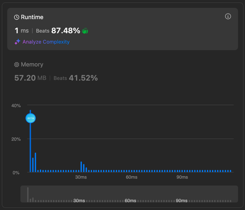The height and width of the screenshot is (210, 245).
Task: Click the 30ms label in bottom overview strip
Action: (79, 201)
